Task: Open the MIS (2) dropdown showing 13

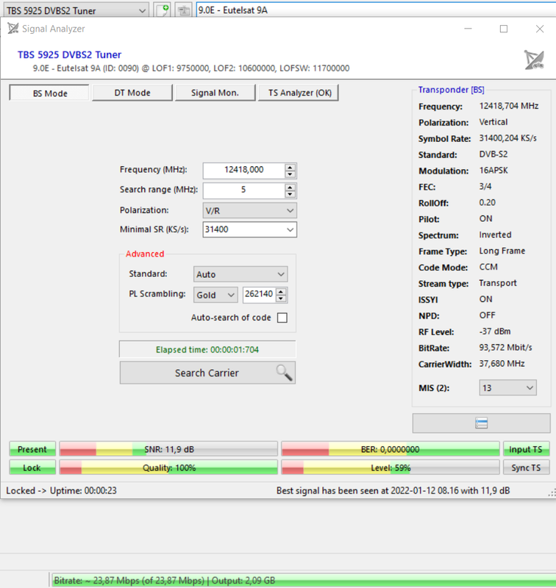Action: pos(507,388)
